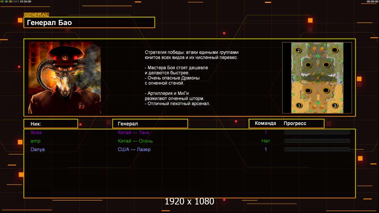379x213 pixels.
Task: Select start position 1 on the map
Action: click(x=299, y=105)
